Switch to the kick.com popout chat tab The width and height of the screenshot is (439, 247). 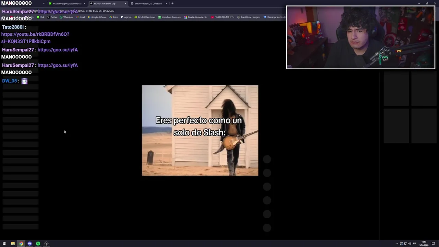pyautogui.click(x=67, y=3)
